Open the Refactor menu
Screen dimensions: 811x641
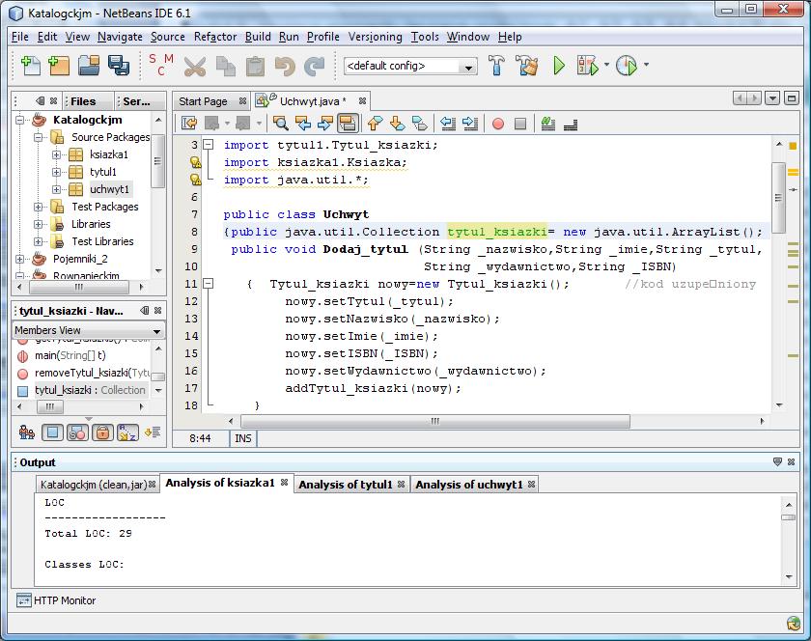[x=215, y=37]
